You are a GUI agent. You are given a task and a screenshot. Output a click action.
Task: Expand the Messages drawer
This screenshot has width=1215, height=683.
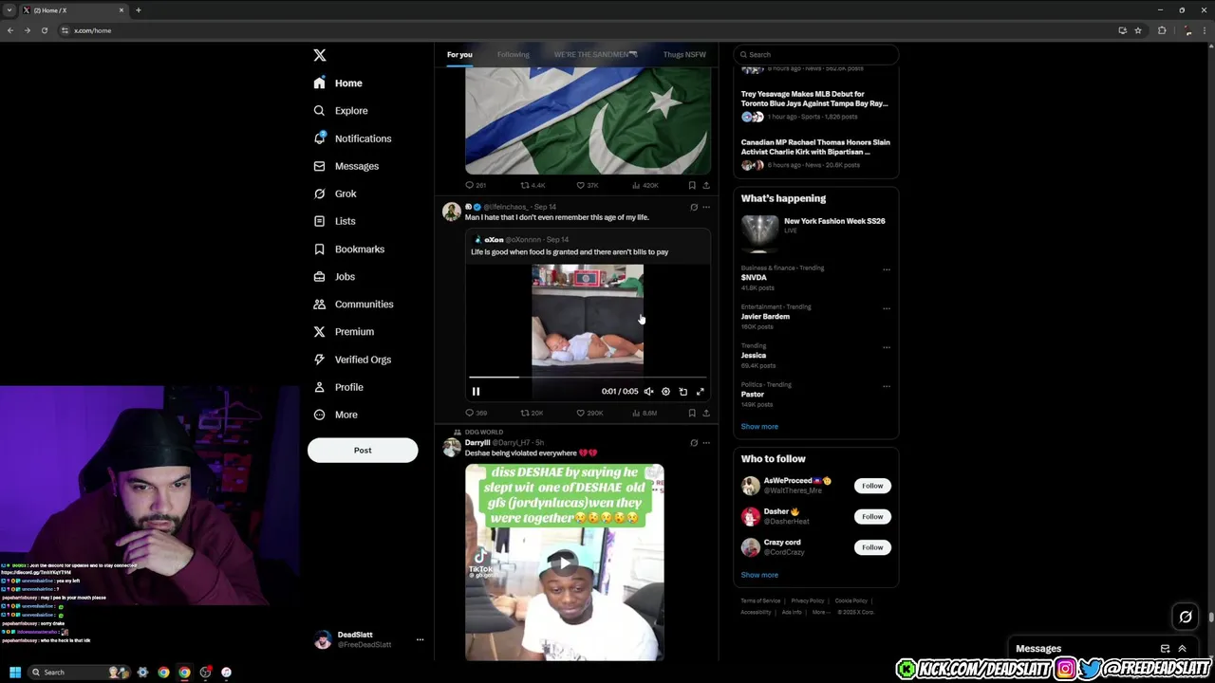[x=1182, y=649]
